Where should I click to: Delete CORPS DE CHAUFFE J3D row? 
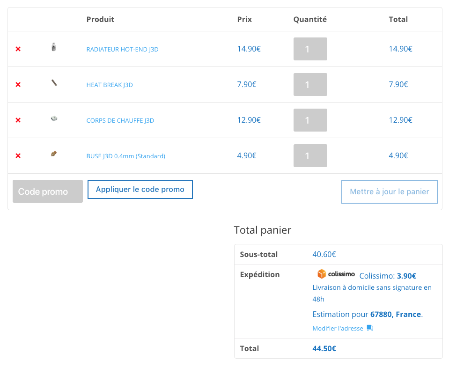pyautogui.click(x=18, y=120)
